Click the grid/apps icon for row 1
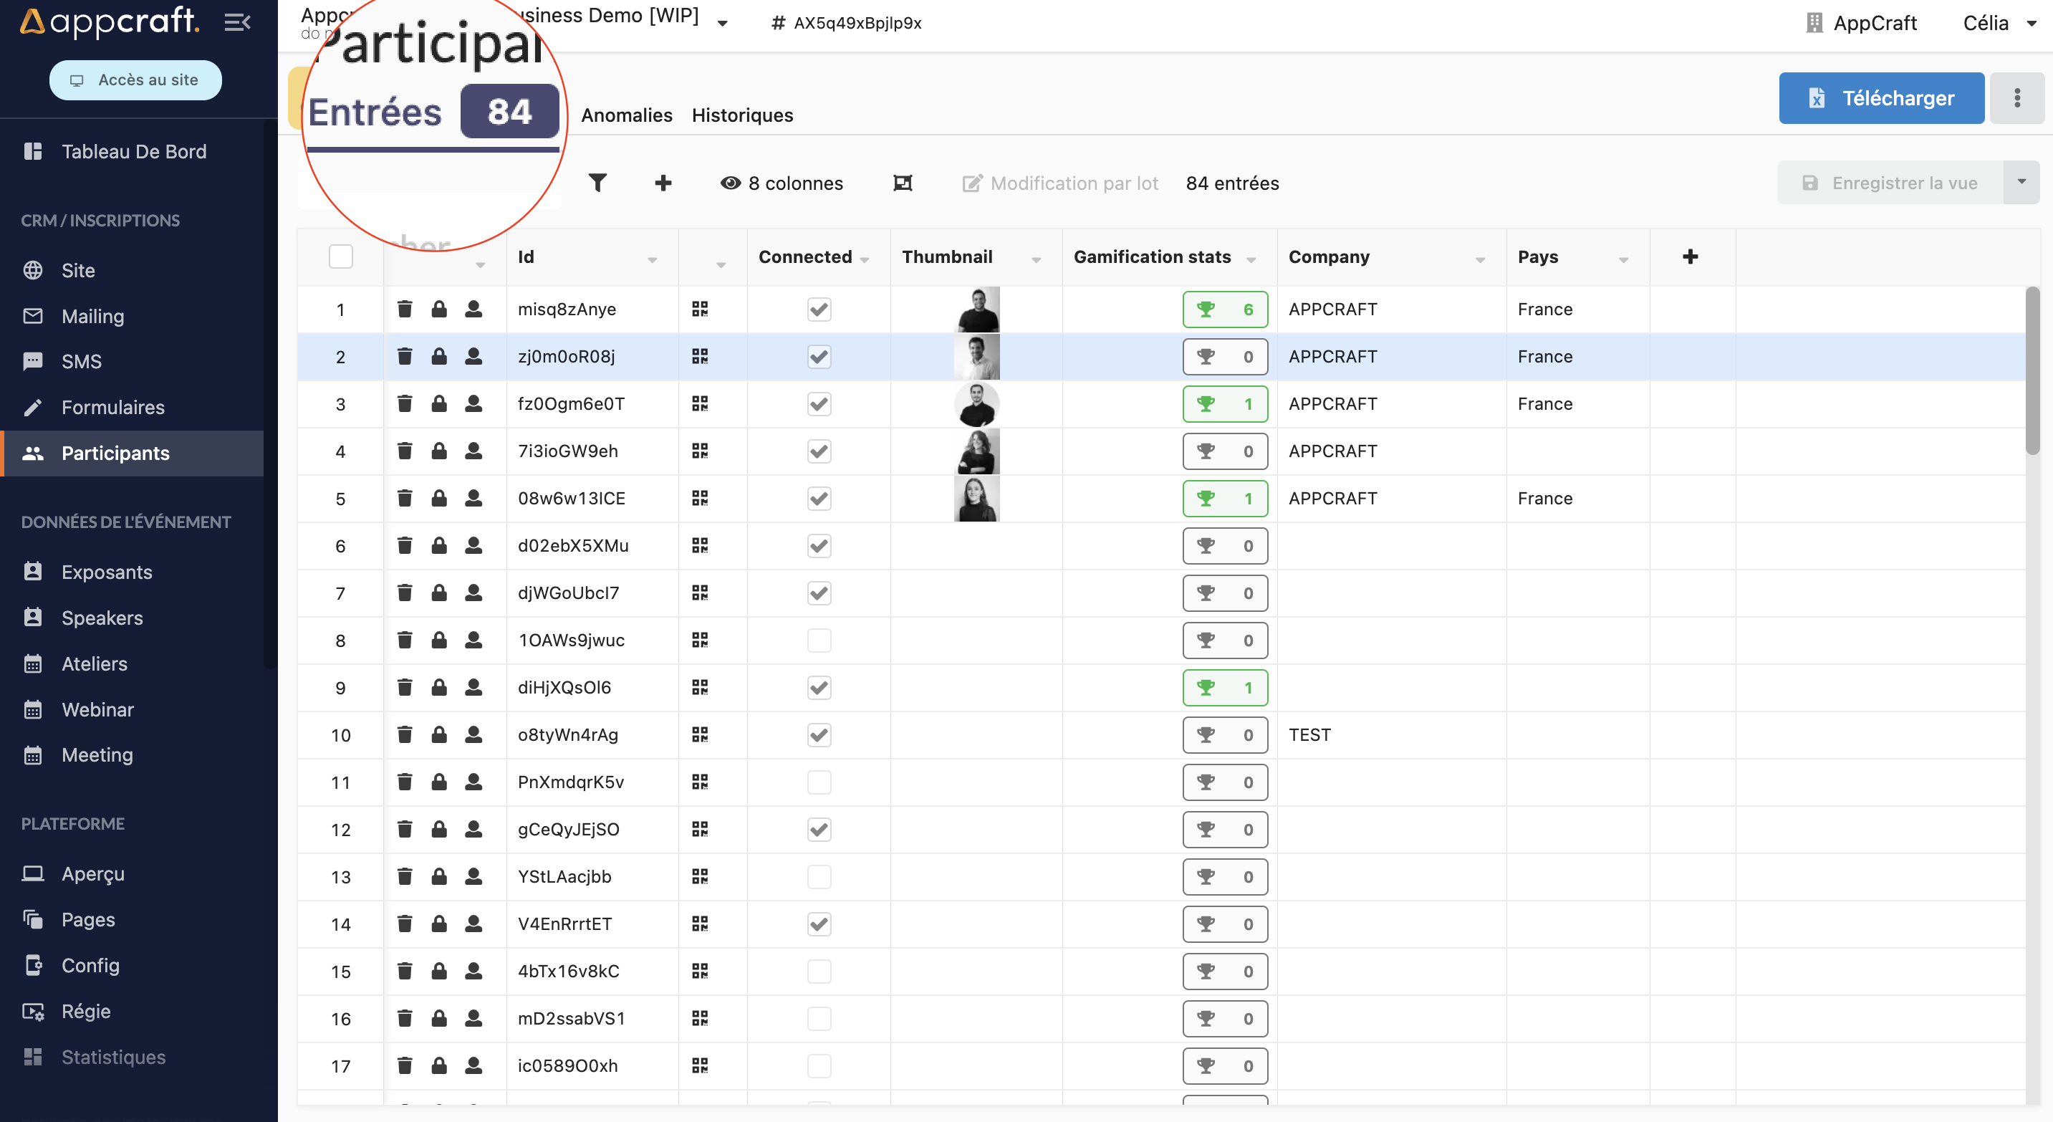Screen dimensions: 2053x1122 coord(699,310)
